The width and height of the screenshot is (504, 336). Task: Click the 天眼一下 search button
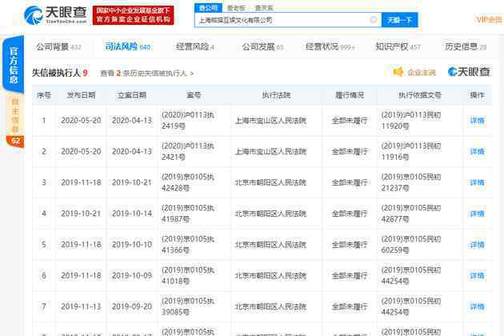pos(399,20)
